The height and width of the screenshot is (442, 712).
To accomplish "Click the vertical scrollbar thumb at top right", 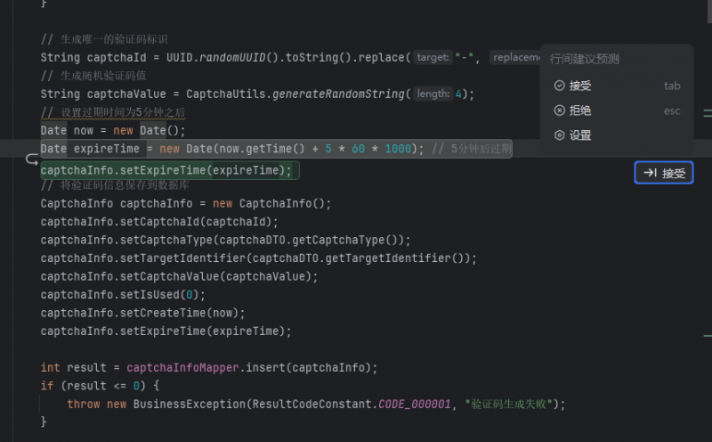I will 709,10.
